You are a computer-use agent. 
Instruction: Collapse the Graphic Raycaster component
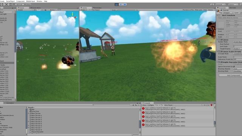(217, 62)
